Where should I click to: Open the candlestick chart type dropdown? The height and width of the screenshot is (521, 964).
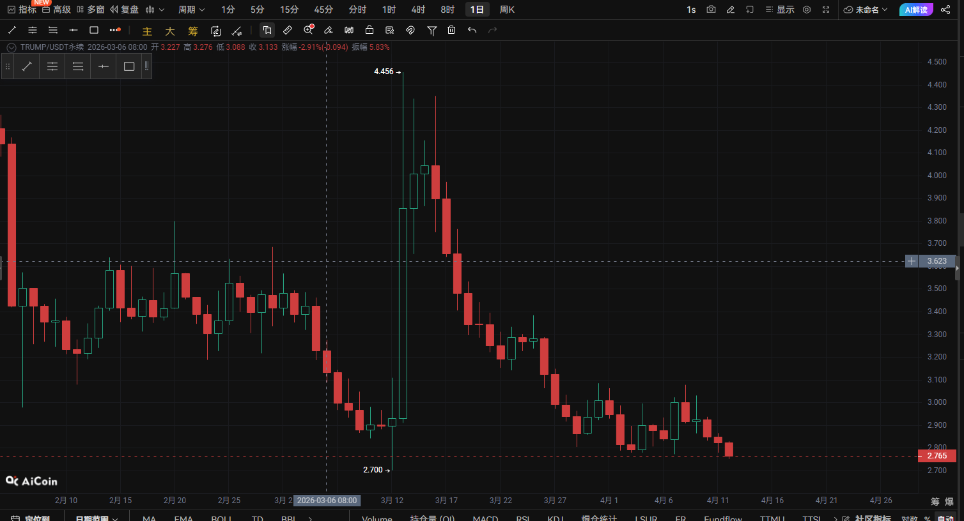coord(155,10)
